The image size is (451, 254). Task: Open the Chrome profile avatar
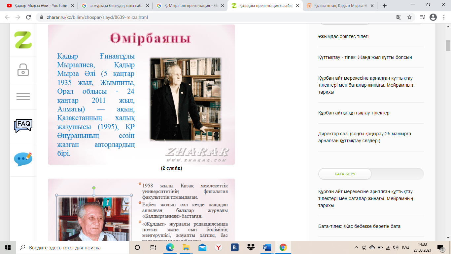(433, 17)
